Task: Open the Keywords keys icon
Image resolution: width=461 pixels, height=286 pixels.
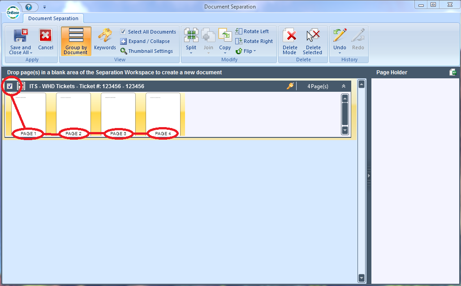Action: click(105, 35)
